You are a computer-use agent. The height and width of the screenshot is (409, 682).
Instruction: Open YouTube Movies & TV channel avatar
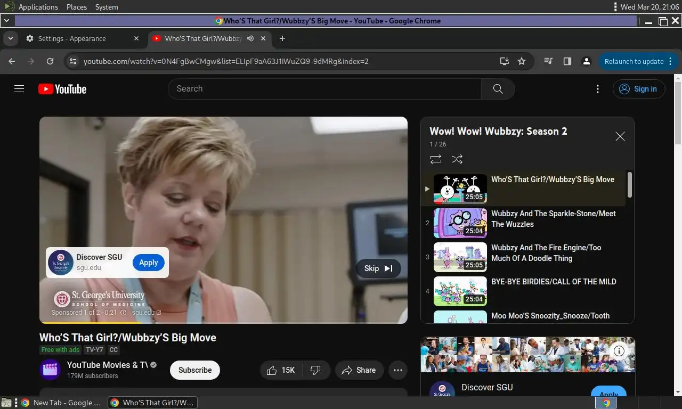pyautogui.click(x=50, y=370)
